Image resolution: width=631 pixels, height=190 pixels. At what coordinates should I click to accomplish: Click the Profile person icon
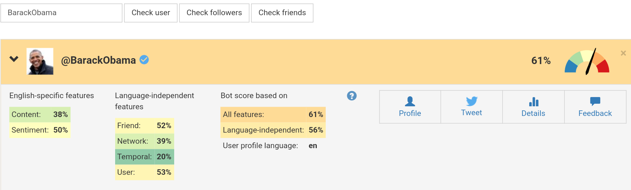pyautogui.click(x=410, y=101)
